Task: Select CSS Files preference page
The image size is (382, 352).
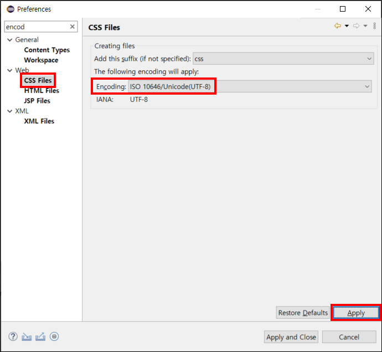Action: [38, 80]
